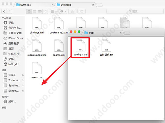
Task: Select the recentSongs.xml file icon
Action: click(37, 45)
